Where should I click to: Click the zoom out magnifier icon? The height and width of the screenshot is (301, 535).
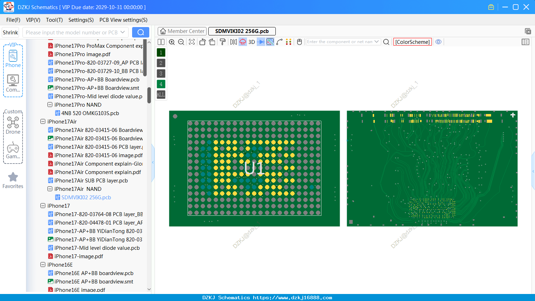pyautogui.click(x=181, y=42)
